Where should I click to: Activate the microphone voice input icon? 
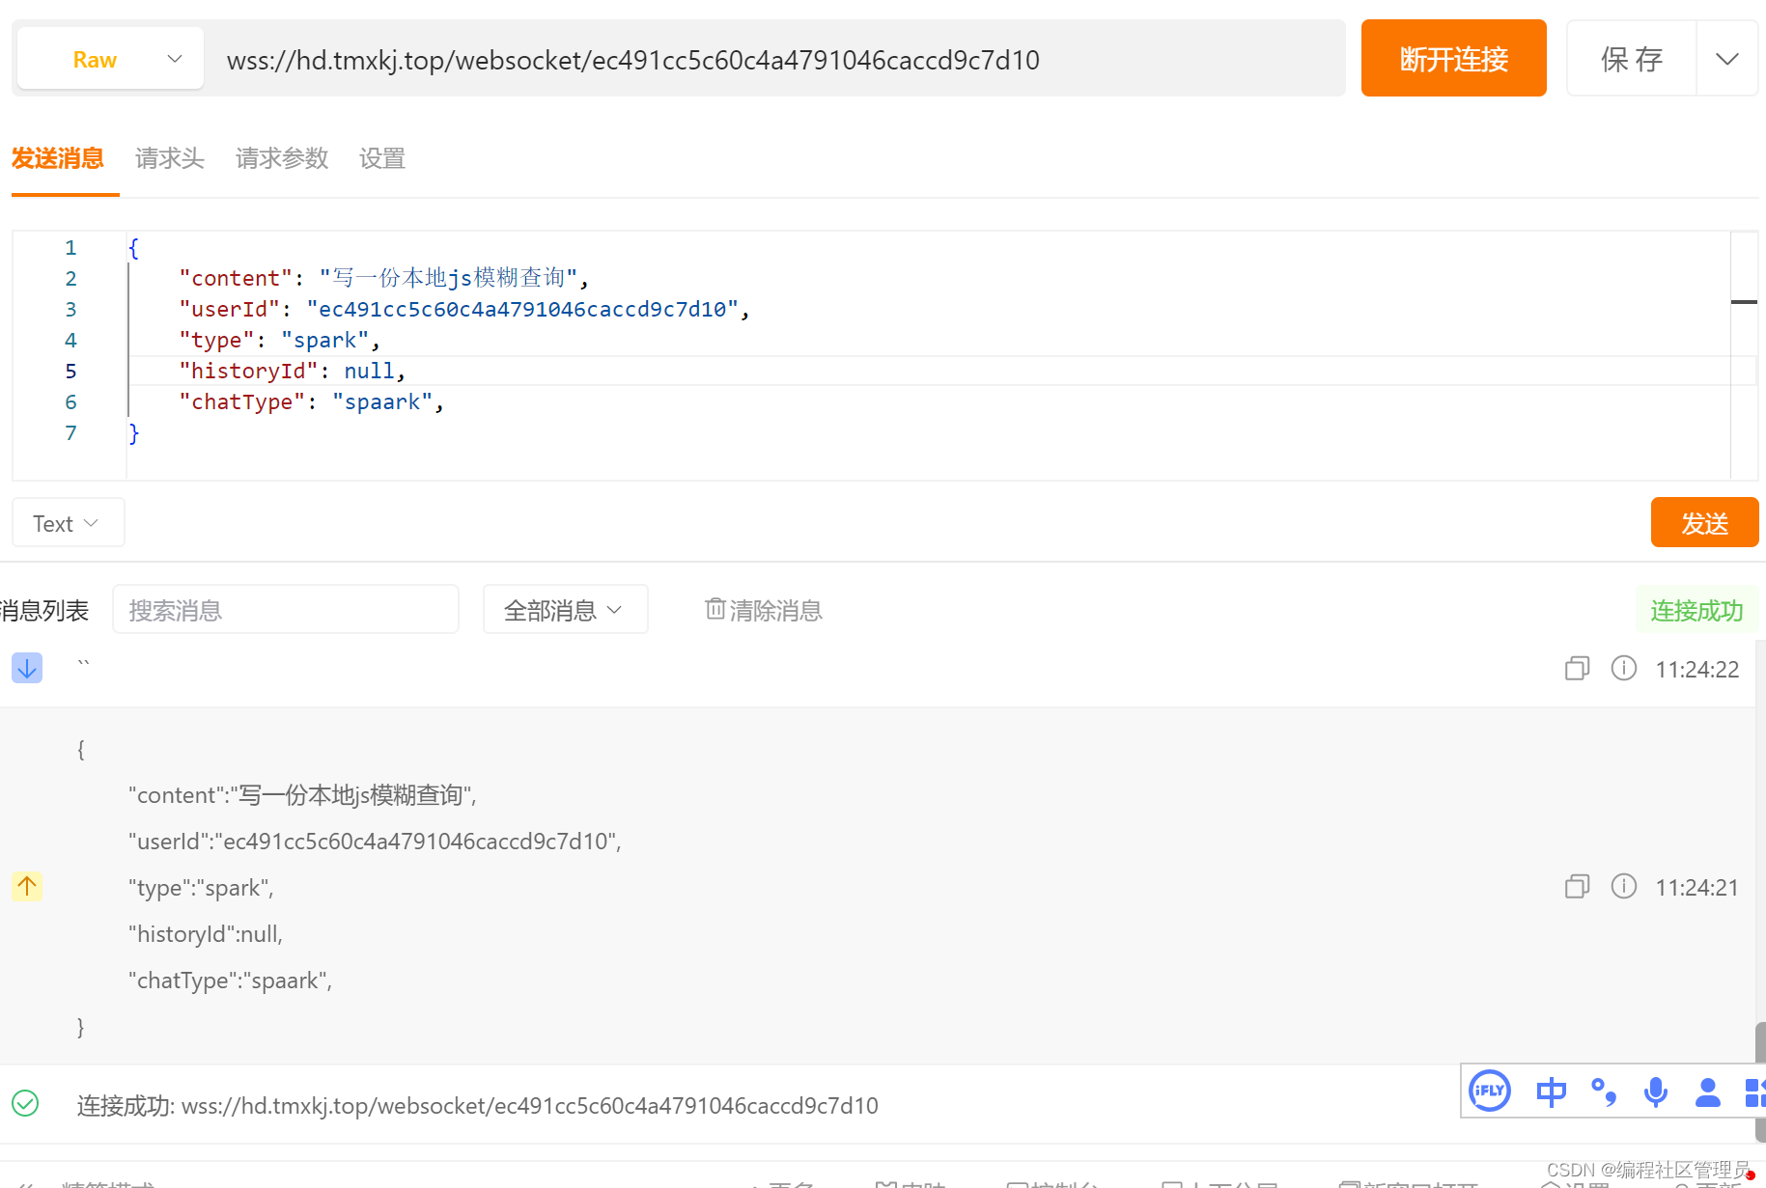1655,1091
